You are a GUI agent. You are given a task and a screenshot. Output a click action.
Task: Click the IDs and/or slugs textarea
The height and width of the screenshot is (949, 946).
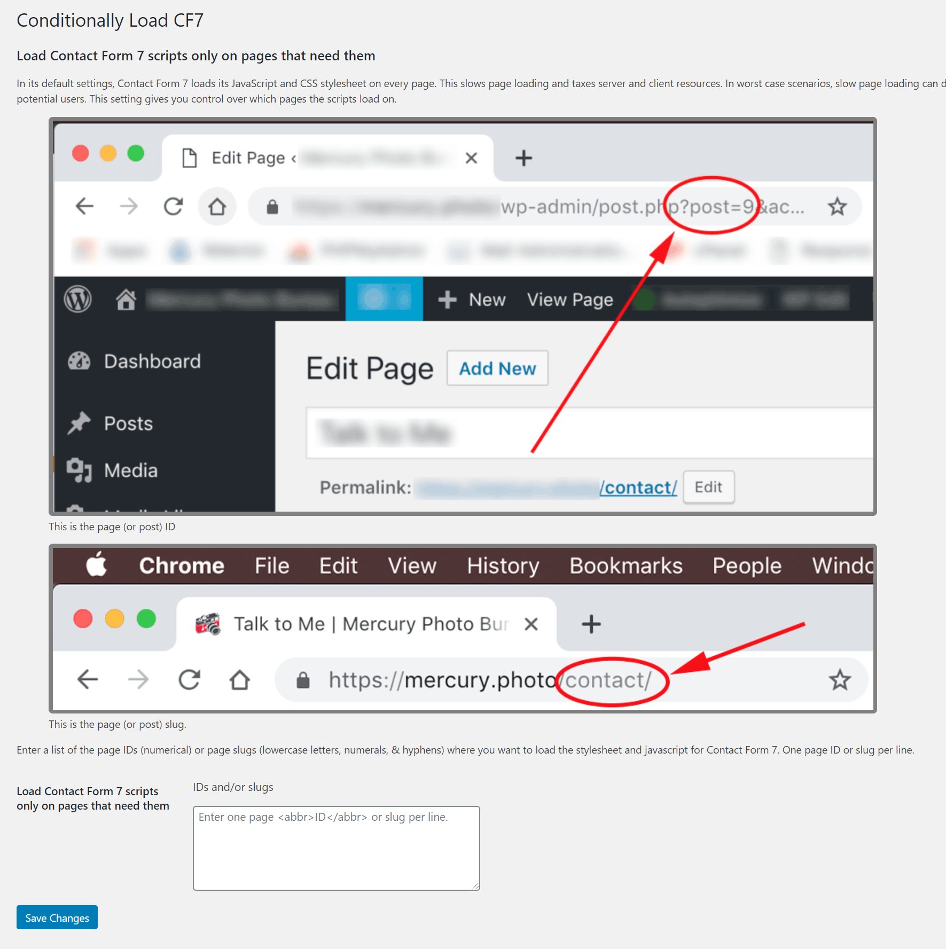[337, 848]
